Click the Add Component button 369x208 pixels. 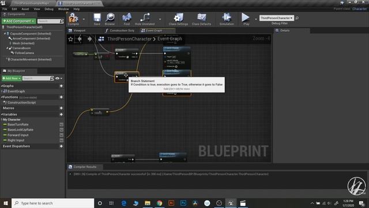point(18,21)
